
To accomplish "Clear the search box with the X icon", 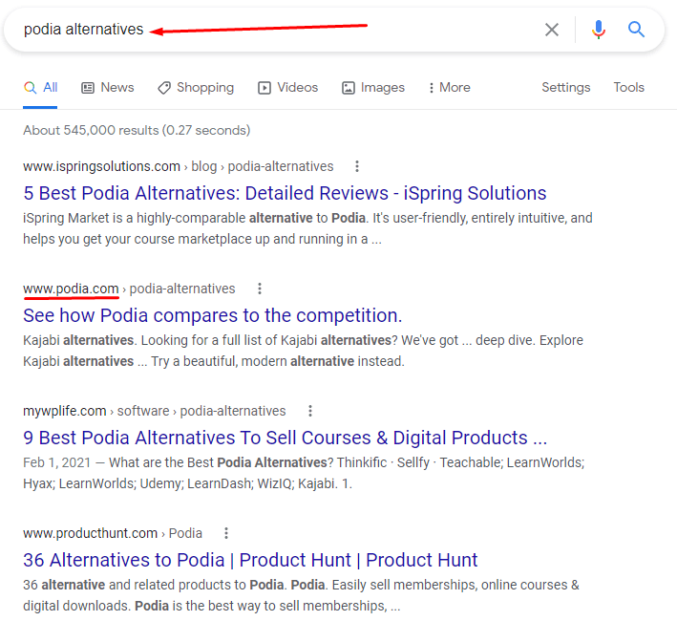I will [x=551, y=30].
